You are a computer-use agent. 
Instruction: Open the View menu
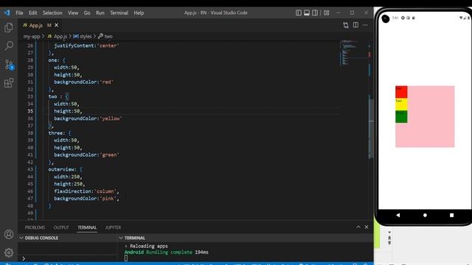coord(73,13)
